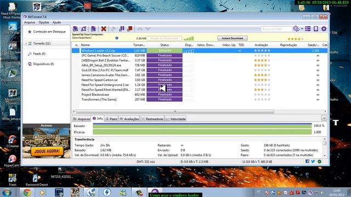The width and height of the screenshot is (351, 197).
Task: Click the JOGUE AGORA! ad button
Action: [47, 151]
